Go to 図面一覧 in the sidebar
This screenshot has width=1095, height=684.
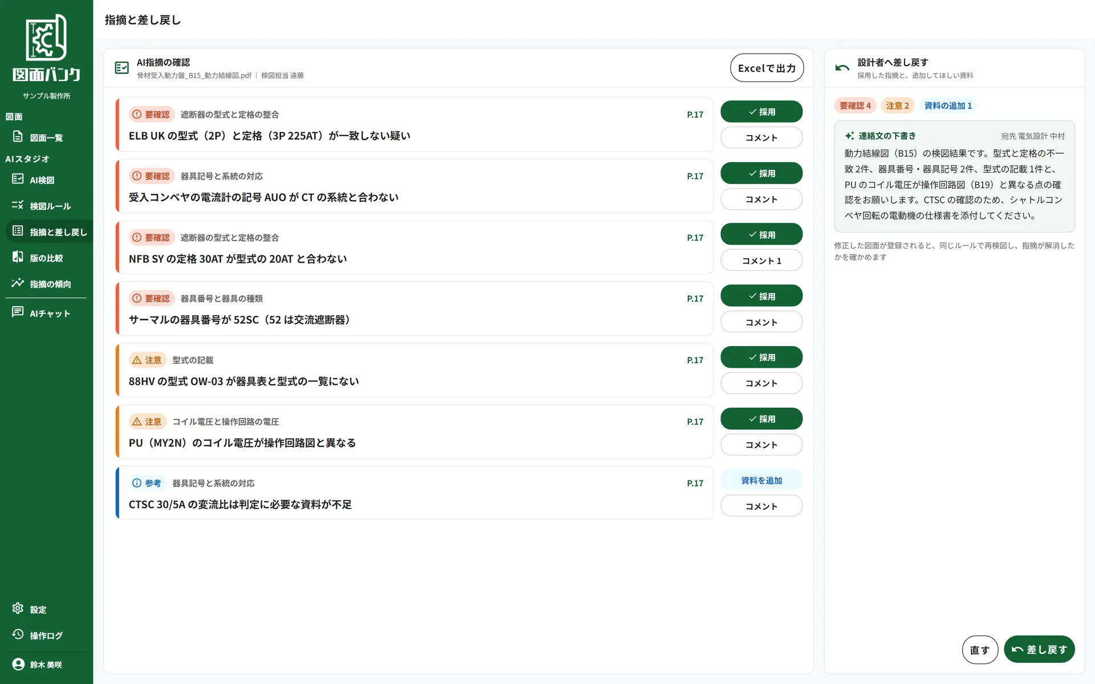point(46,137)
